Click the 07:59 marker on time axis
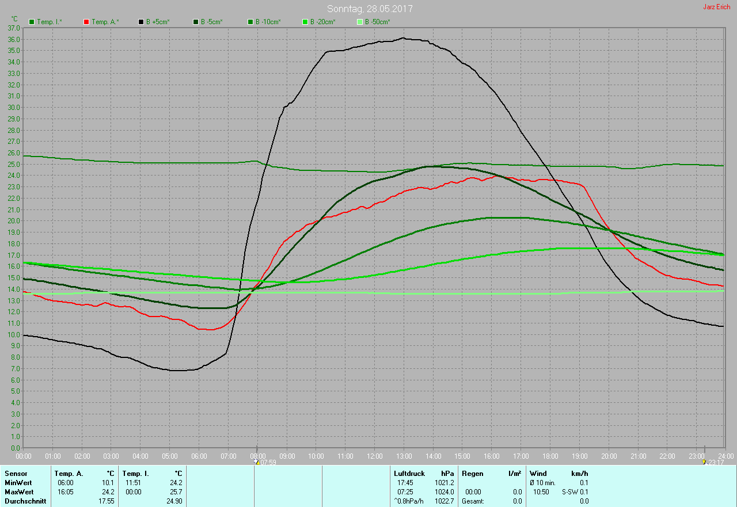 tap(266, 462)
